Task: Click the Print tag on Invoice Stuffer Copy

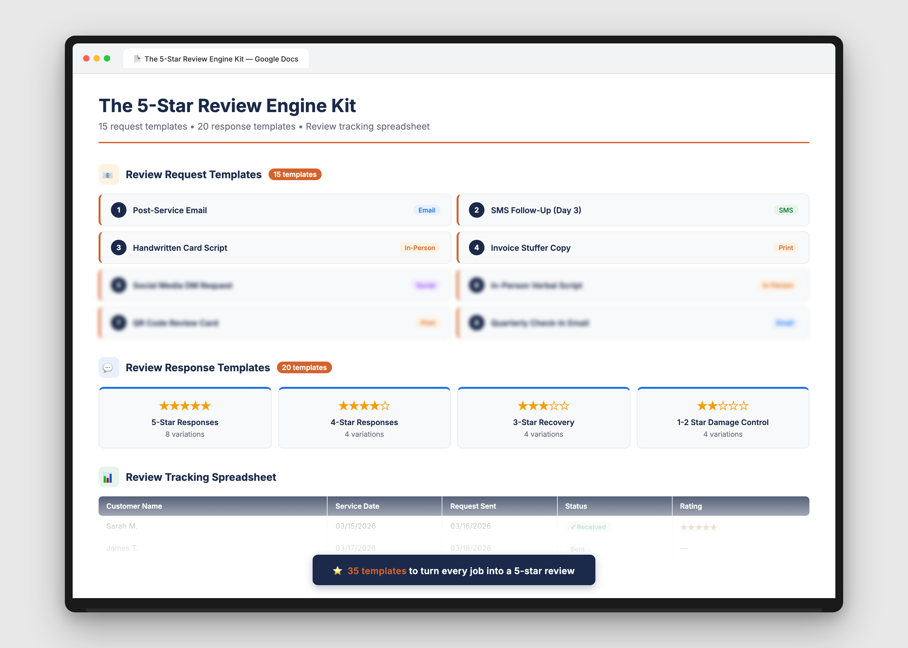Action: point(785,248)
